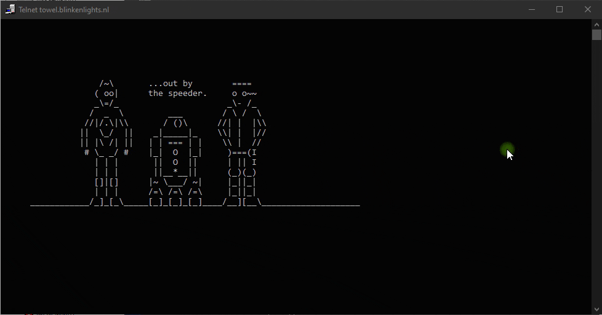This screenshot has height=315, width=602.
Task: Click the scrollbar up arrow
Action: coord(596,24)
